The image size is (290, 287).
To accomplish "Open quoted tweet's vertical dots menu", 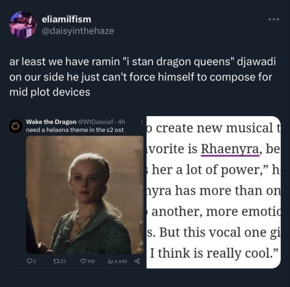I will pyautogui.click(x=142, y=122).
